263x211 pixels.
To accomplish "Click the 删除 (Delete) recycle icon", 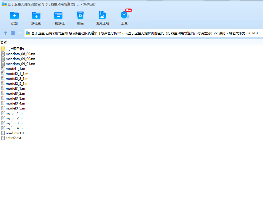I will click(80, 15).
